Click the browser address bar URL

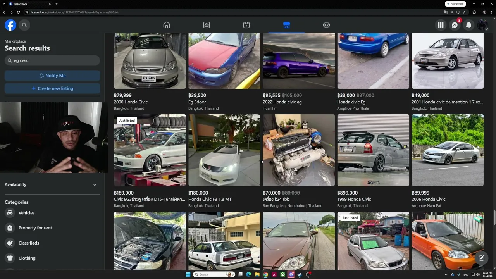point(75,12)
